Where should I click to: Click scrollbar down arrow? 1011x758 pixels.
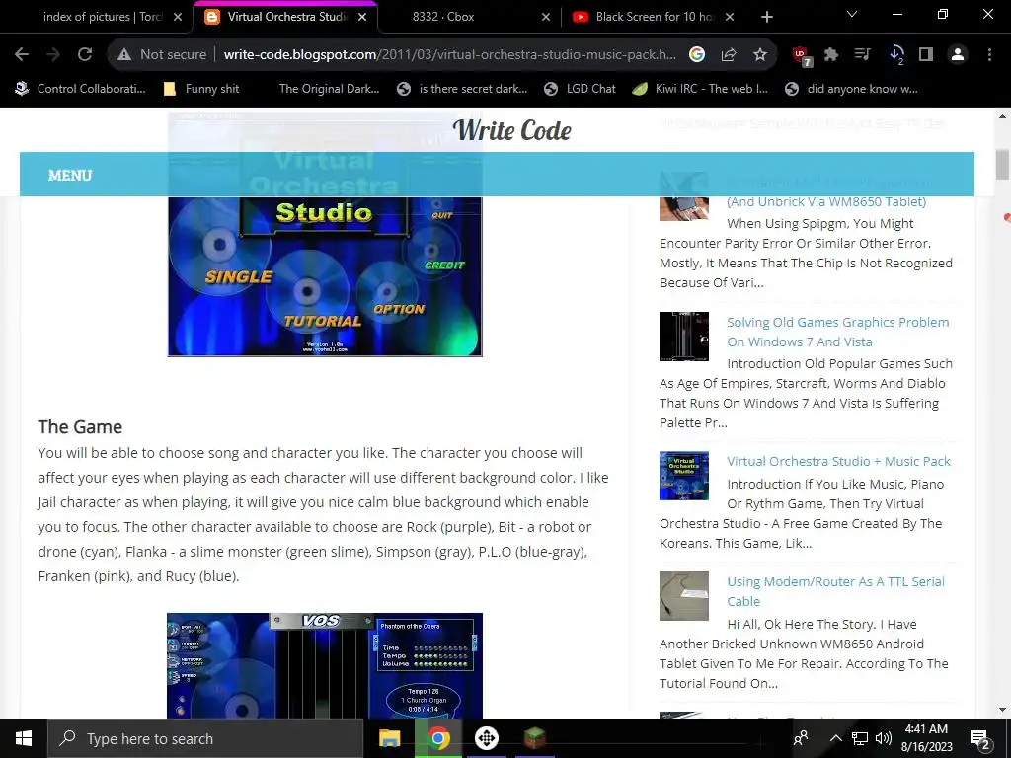click(1002, 710)
